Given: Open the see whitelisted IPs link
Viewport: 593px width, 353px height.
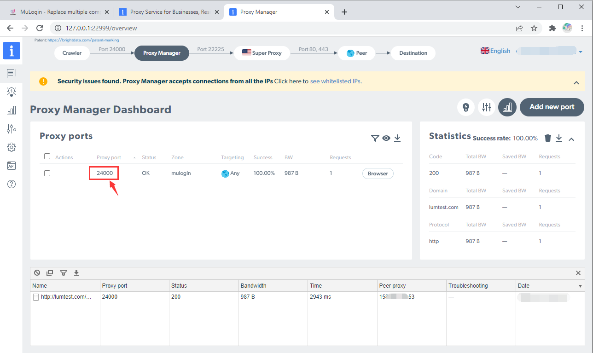Looking at the screenshot, I should (336, 81).
